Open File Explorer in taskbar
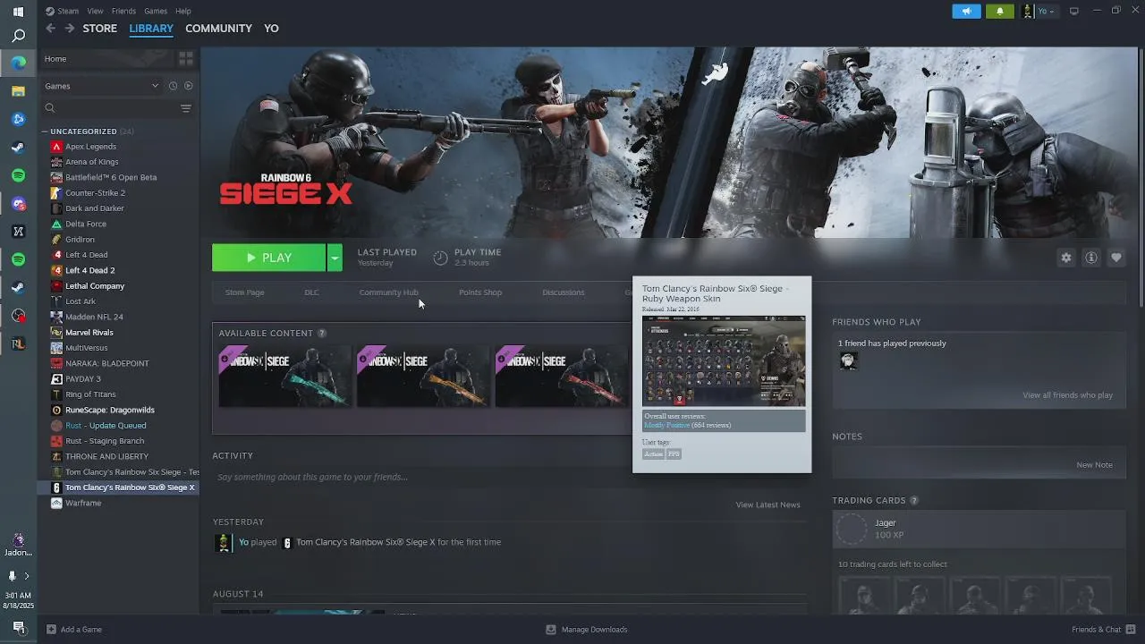This screenshot has height=644, width=1145. tap(18, 91)
